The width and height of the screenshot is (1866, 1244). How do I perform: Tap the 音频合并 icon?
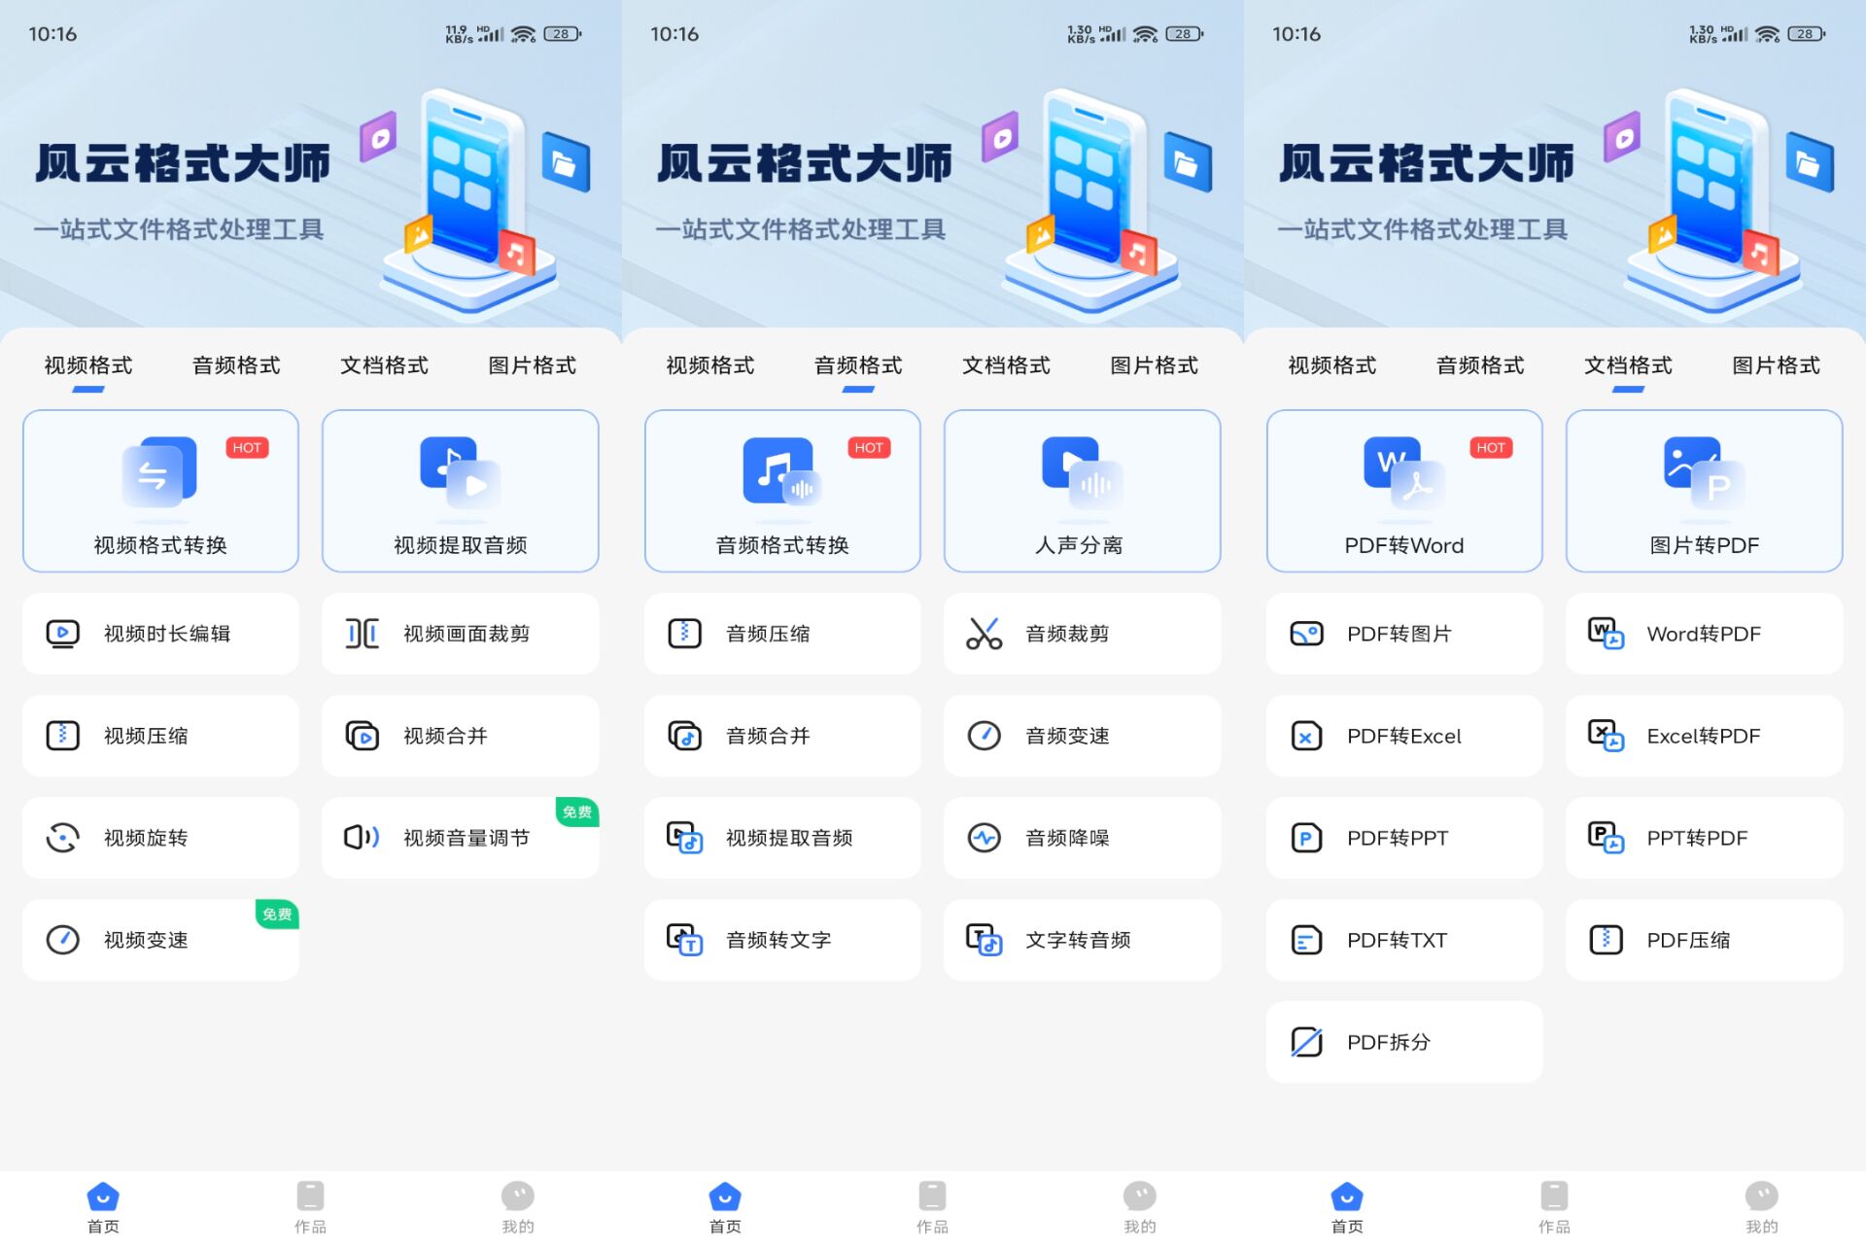point(685,736)
